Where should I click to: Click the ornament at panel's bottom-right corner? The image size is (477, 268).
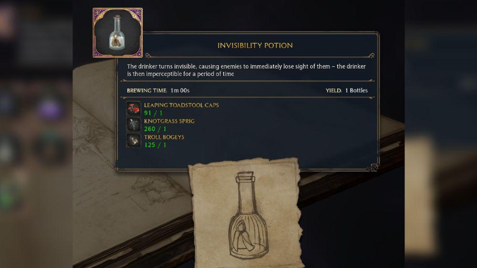tap(373, 167)
